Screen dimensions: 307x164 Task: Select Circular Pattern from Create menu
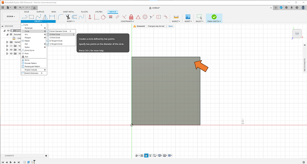[x=34, y=63]
